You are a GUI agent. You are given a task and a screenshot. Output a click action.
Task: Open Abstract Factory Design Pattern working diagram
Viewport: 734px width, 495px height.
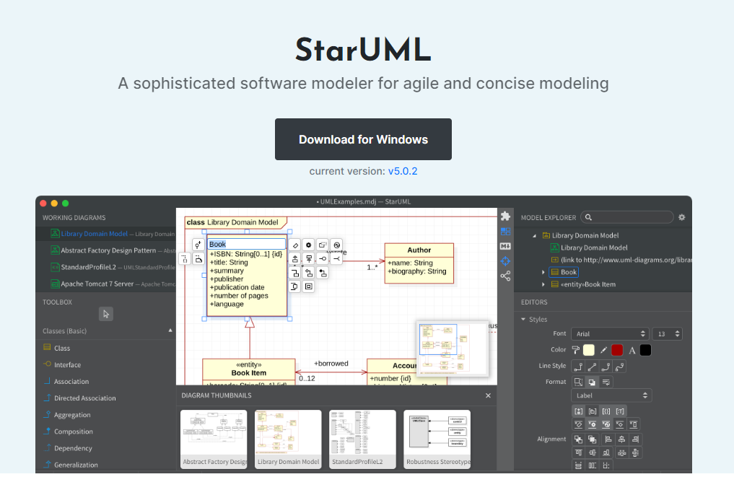click(x=106, y=250)
